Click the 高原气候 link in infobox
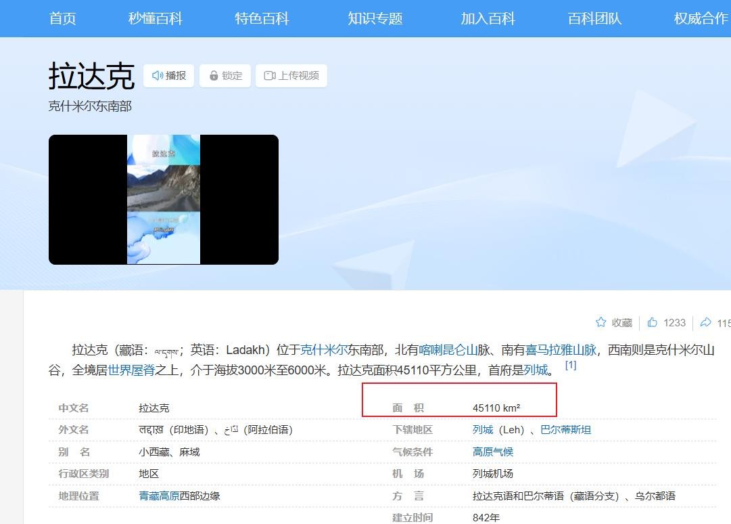Image resolution: width=731 pixels, height=524 pixels. point(492,452)
